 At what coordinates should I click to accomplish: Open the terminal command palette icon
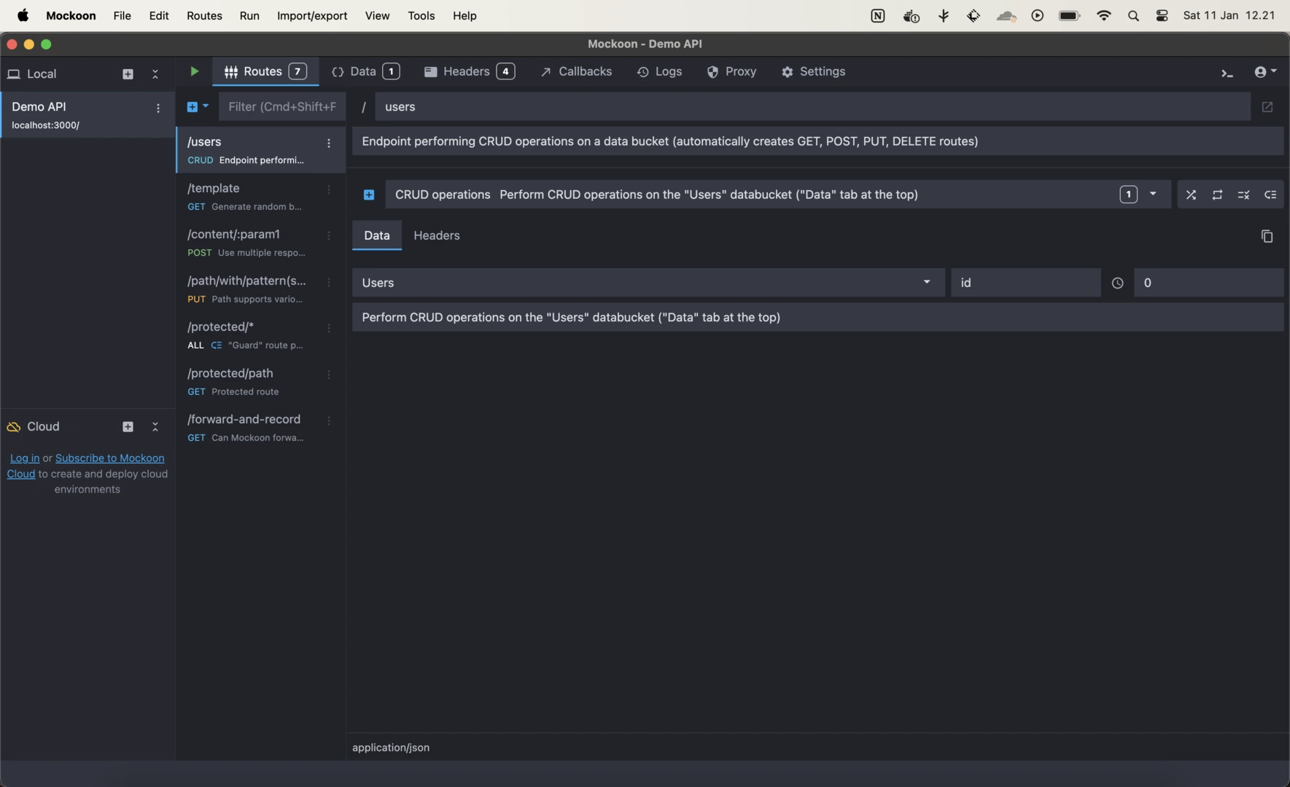click(1227, 73)
